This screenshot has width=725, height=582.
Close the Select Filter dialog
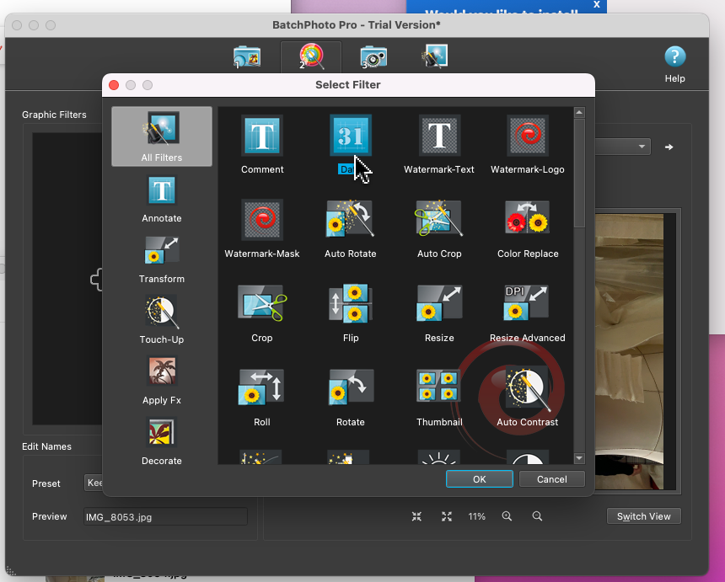[x=114, y=85]
